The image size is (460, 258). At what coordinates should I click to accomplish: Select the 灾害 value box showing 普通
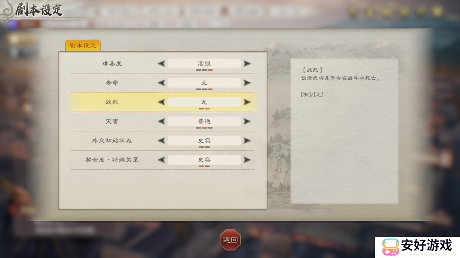tap(204, 121)
